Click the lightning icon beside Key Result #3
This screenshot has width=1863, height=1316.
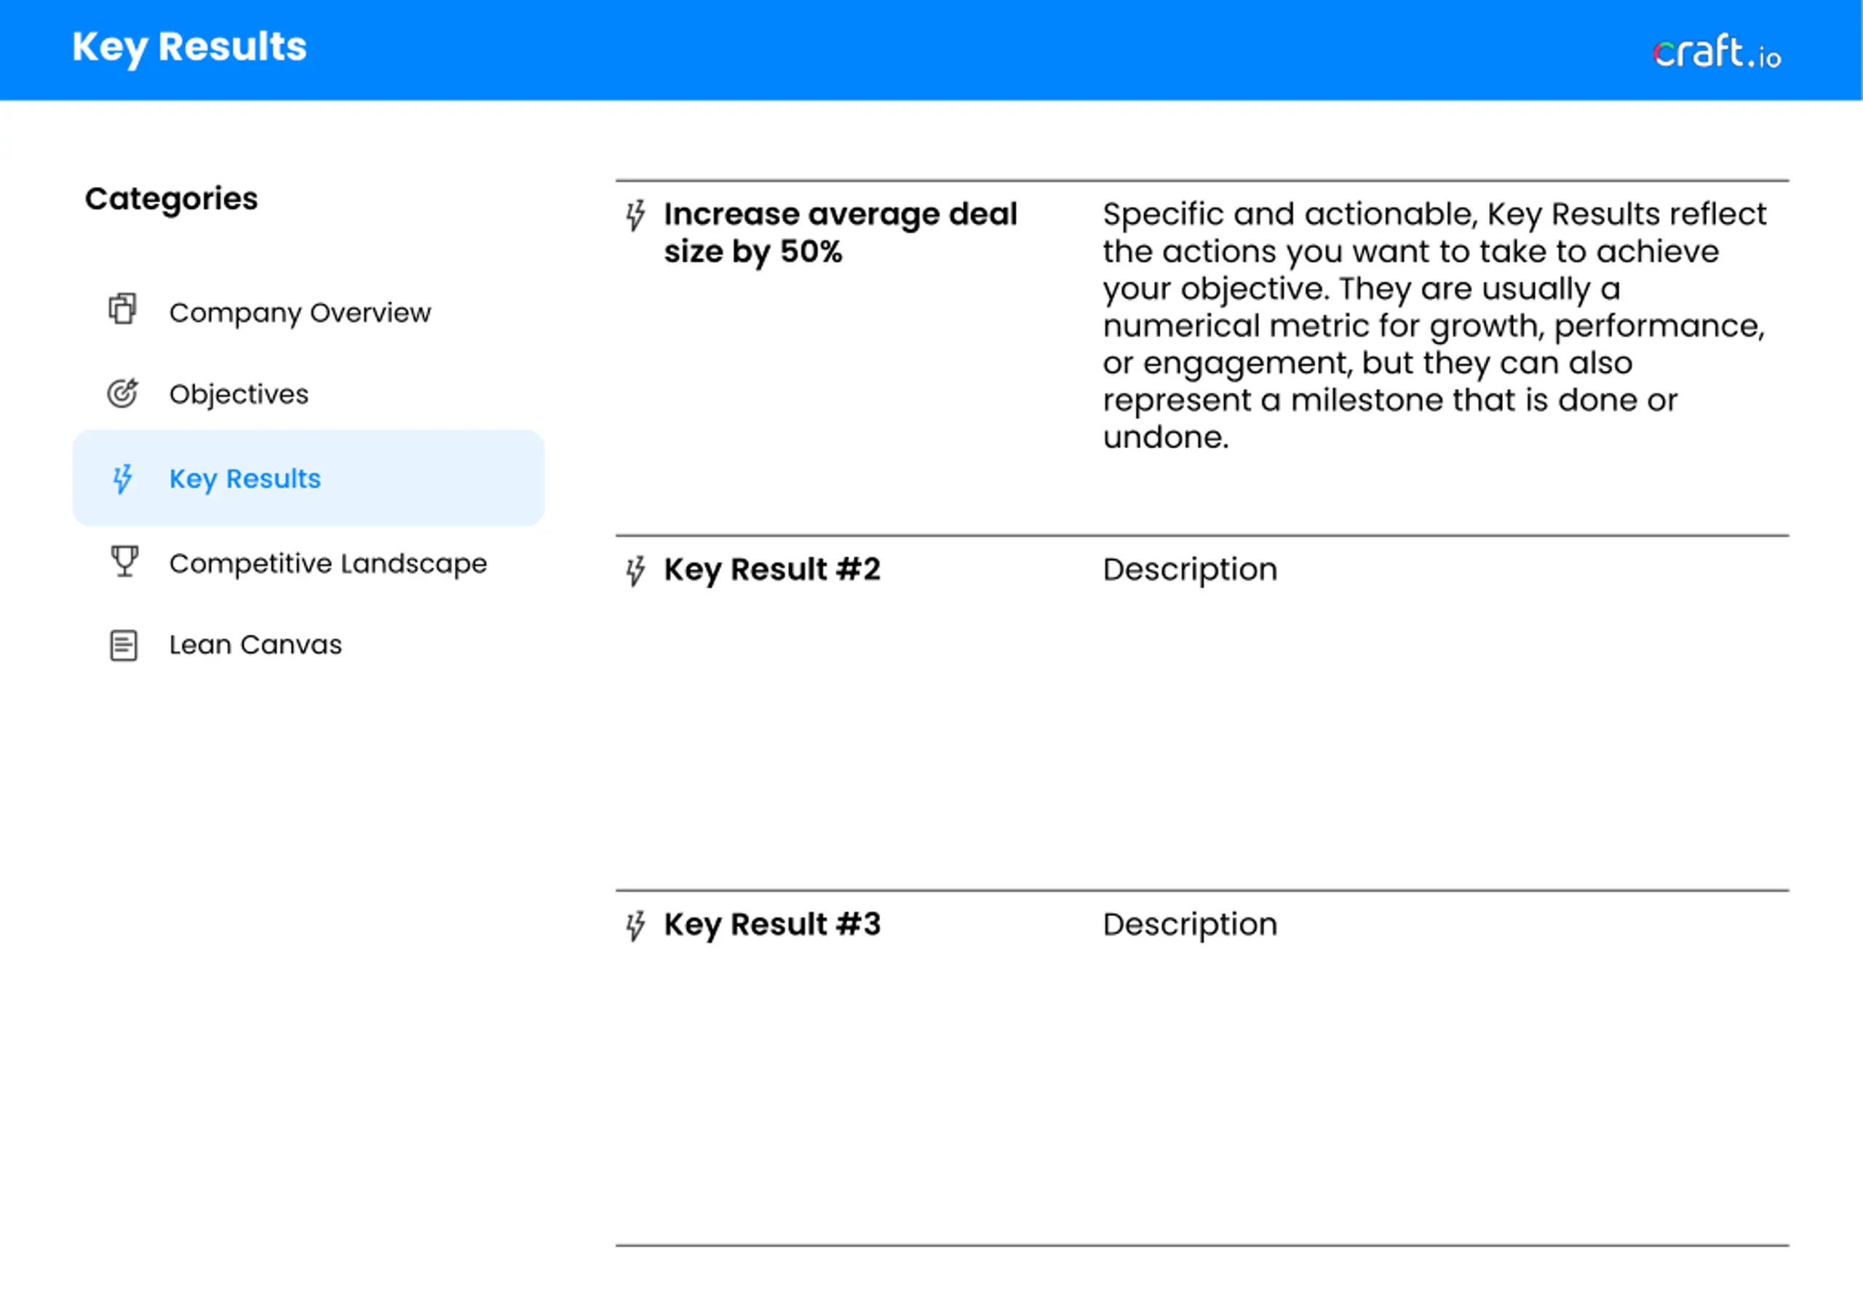(635, 925)
